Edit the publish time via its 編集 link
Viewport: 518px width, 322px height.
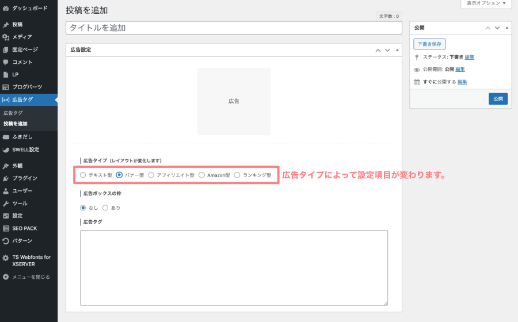(462, 82)
